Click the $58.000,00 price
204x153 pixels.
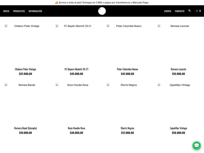tap(178, 133)
